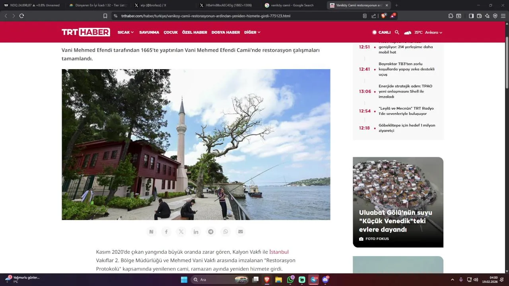
Task: Share article on Telegram
Action: [211, 232]
